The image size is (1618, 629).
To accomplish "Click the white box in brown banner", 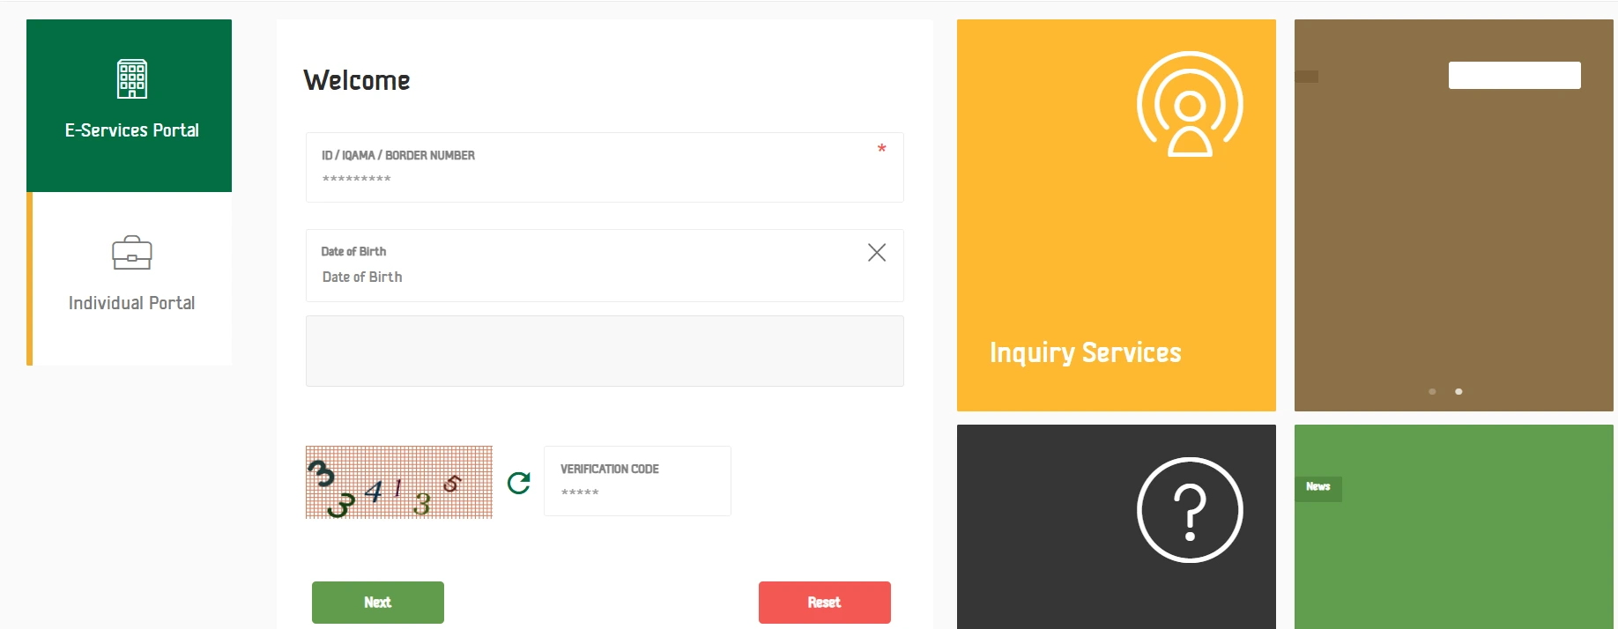I will 1514,75.
